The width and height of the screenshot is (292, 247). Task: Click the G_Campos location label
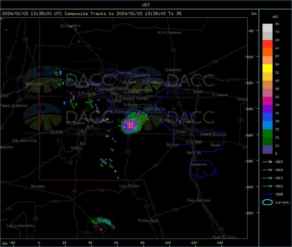[220, 95]
